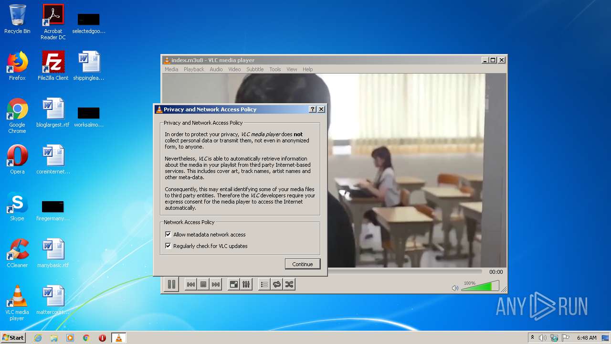Open Windows Media Player taskbar icon
Viewport: 611px width, 344px height.
[x=70, y=338]
